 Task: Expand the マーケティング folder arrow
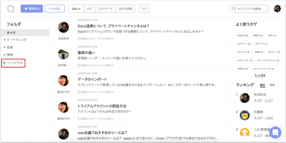[4, 40]
